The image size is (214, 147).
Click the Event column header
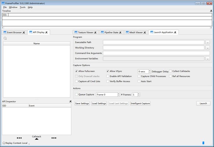coord(50,106)
